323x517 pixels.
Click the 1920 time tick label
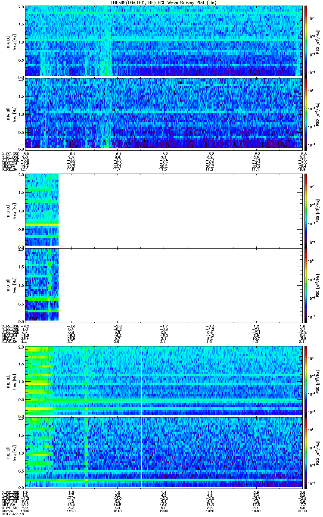[x=209, y=511]
